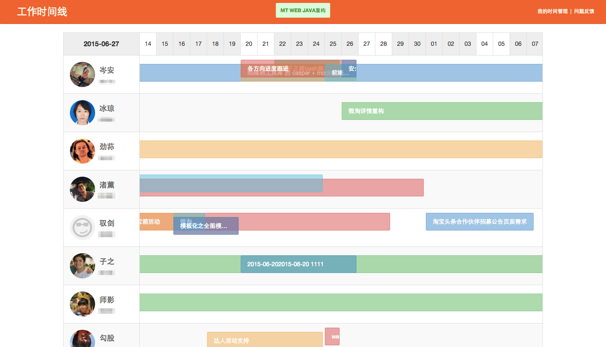Open 我的时间管理 link
606x347 pixels.
tap(552, 11)
